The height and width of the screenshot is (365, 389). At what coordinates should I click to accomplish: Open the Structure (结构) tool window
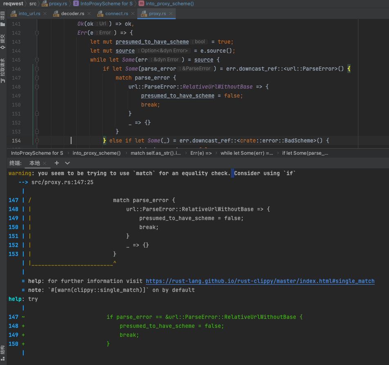3,353
